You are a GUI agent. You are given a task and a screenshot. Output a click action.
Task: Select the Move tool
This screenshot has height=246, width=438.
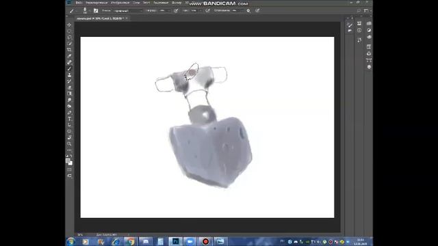click(x=69, y=25)
